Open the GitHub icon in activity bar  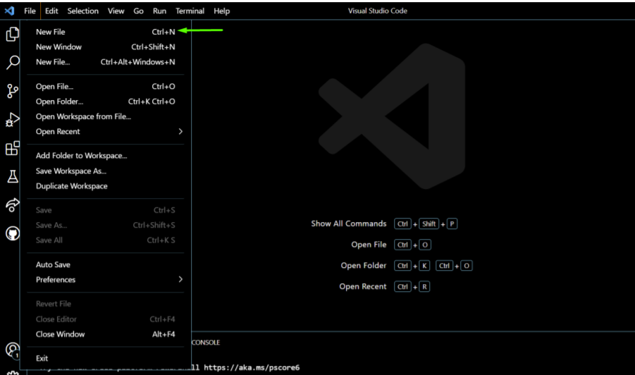[x=12, y=233]
